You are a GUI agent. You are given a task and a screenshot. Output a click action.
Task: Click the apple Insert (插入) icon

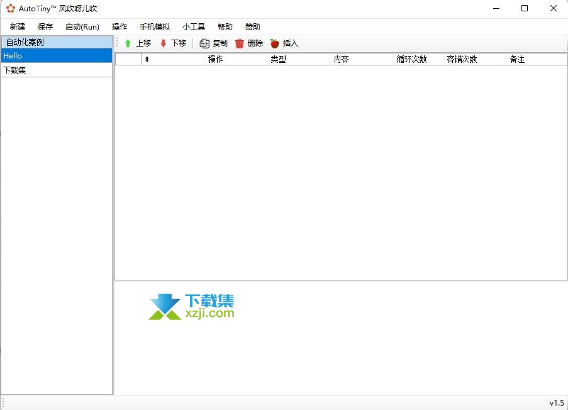pos(275,43)
